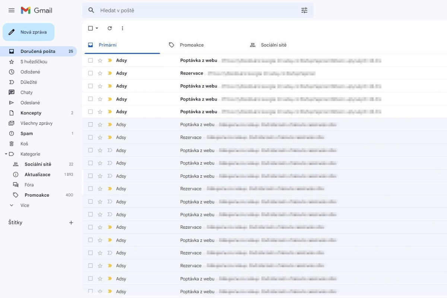The height and width of the screenshot is (298, 447).
Task: Star the first non-bold 'Poptávka z webu' email
Action: 100,124
